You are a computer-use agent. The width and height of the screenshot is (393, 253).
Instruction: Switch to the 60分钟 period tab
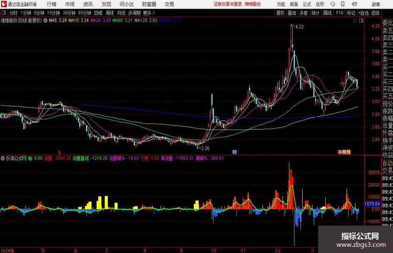click(85, 13)
